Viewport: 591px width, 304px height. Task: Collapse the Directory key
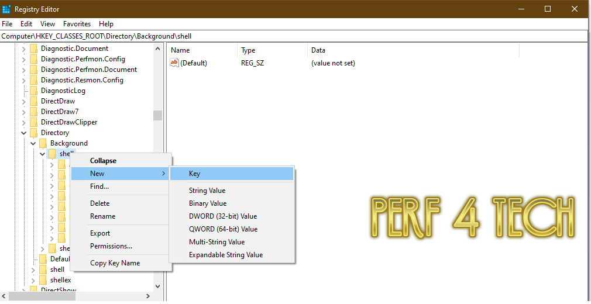(x=24, y=133)
